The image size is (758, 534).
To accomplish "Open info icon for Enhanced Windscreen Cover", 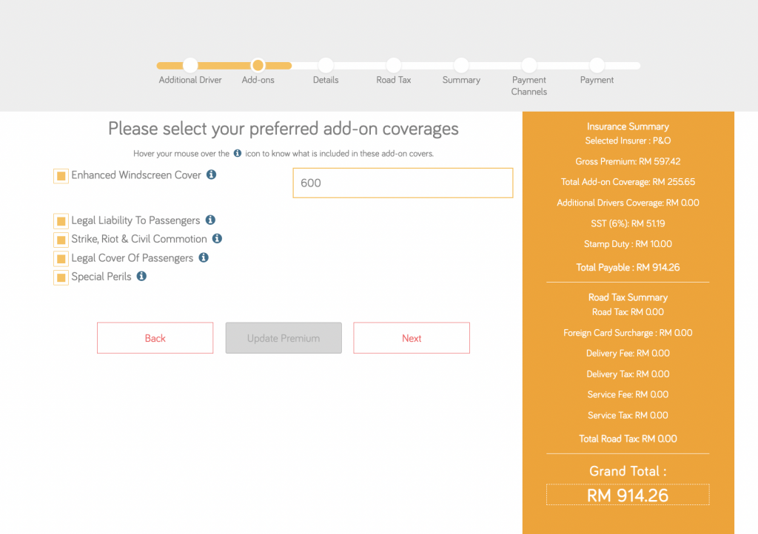I will [211, 175].
